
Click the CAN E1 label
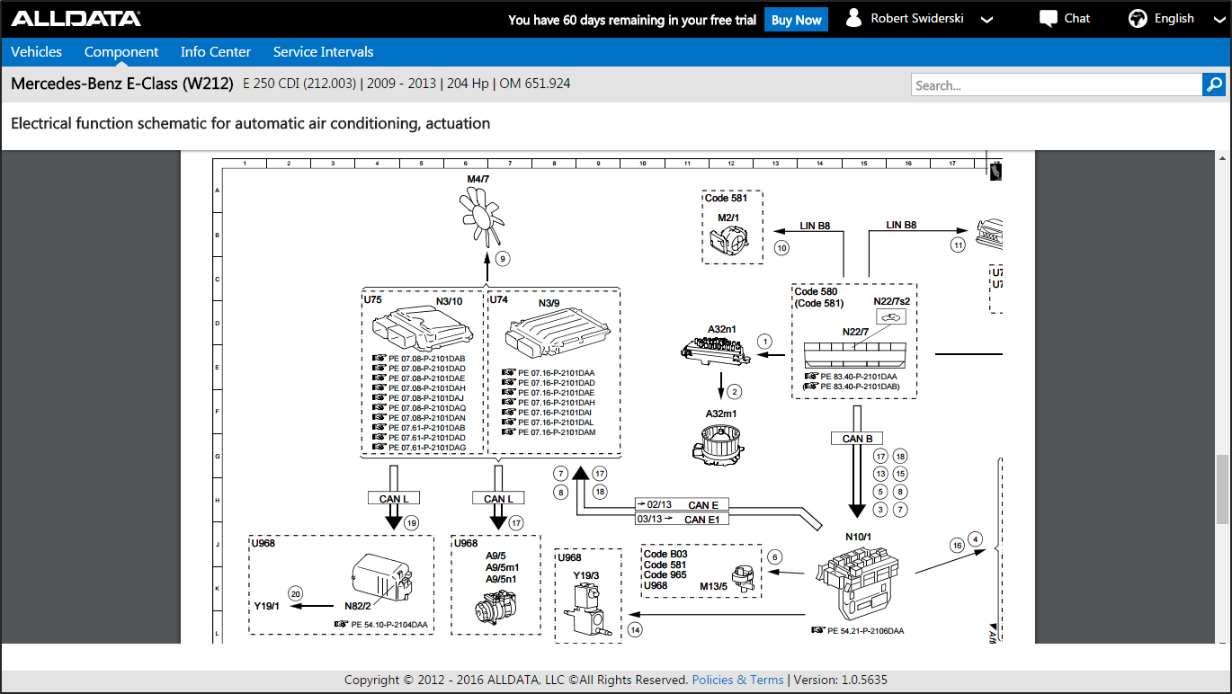click(701, 519)
